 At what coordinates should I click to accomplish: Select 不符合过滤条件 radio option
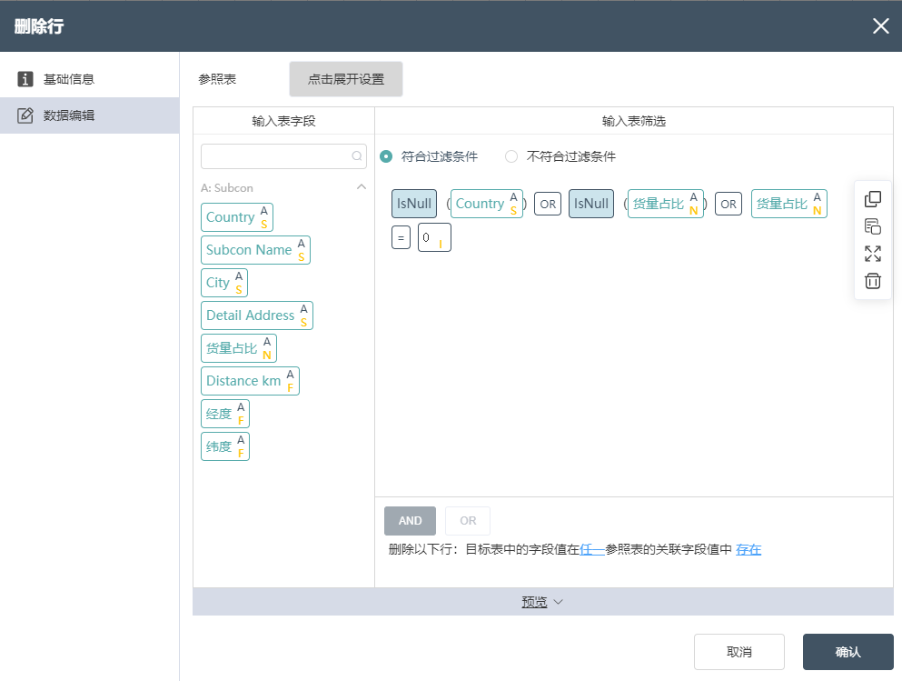pyautogui.click(x=510, y=156)
